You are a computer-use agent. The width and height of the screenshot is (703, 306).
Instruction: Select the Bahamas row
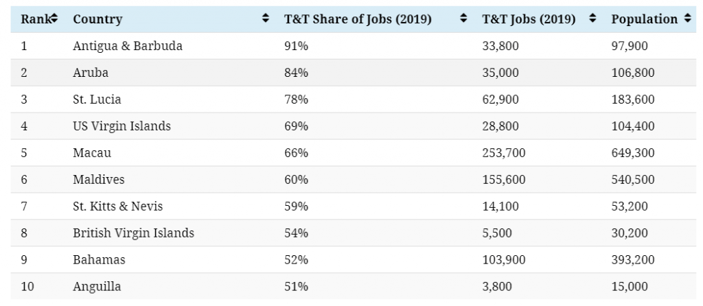(354, 259)
